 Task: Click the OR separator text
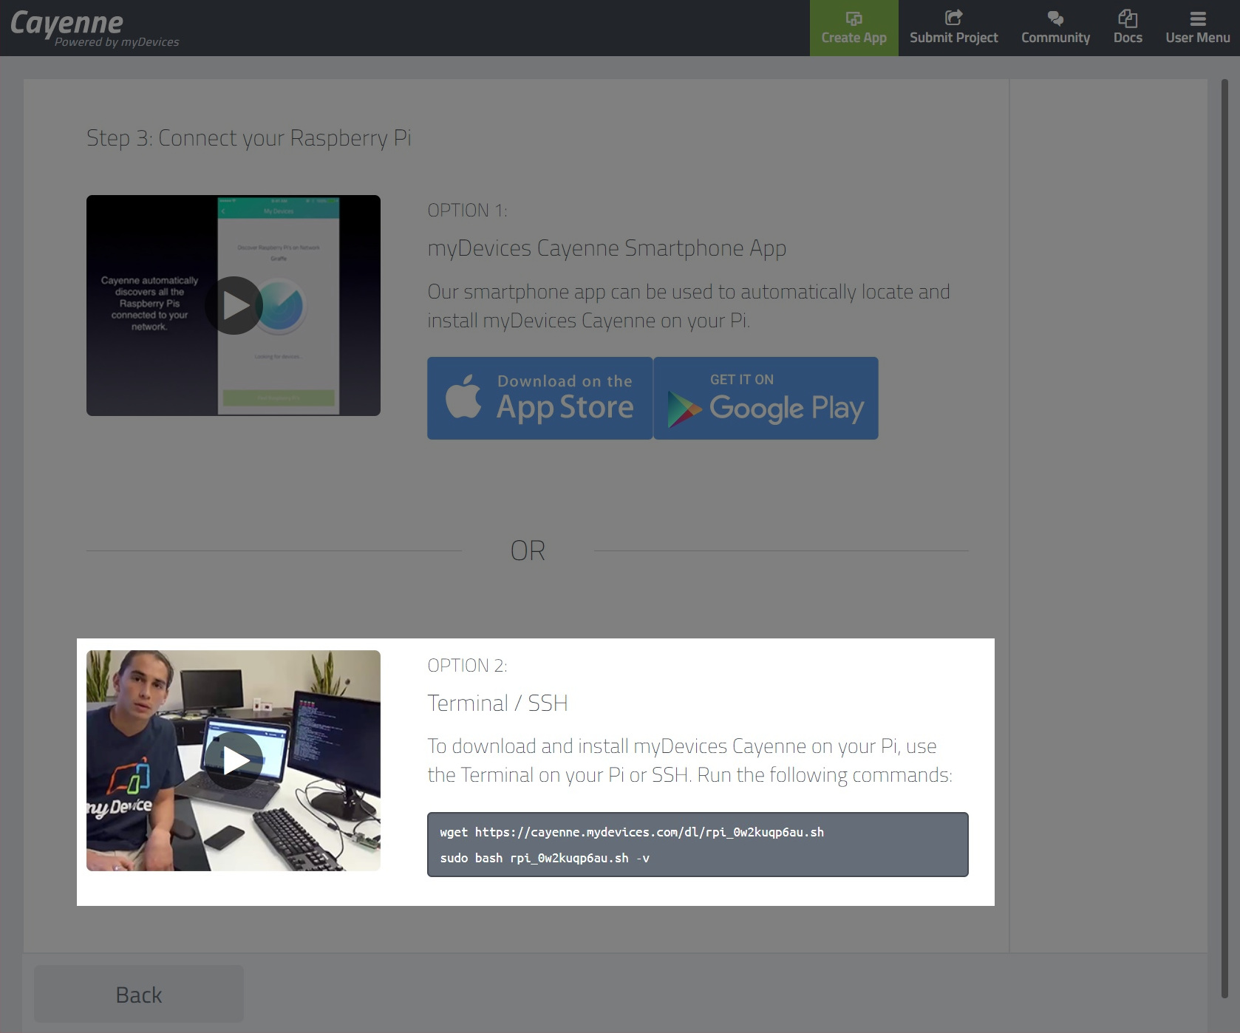tap(528, 550)
